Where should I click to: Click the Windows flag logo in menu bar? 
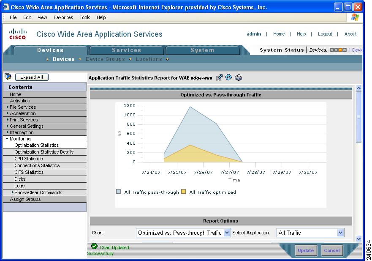tap(355, 17)
